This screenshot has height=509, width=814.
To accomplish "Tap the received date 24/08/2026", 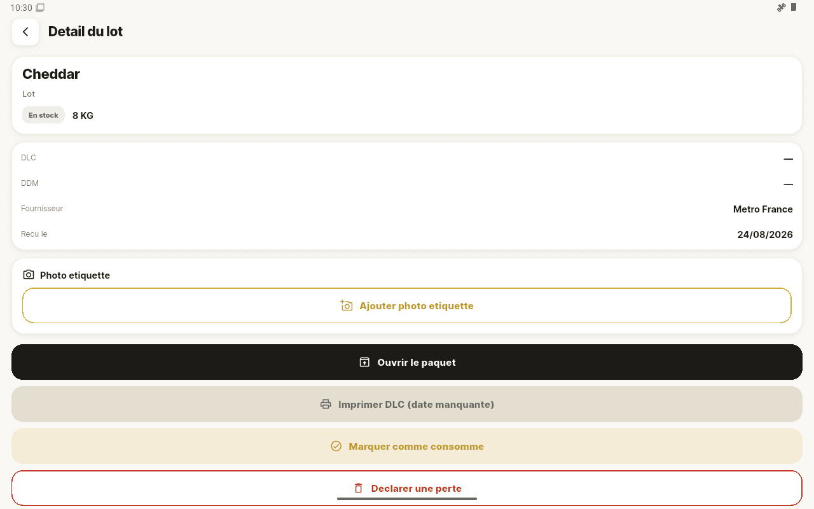I will tap(765, 234).
